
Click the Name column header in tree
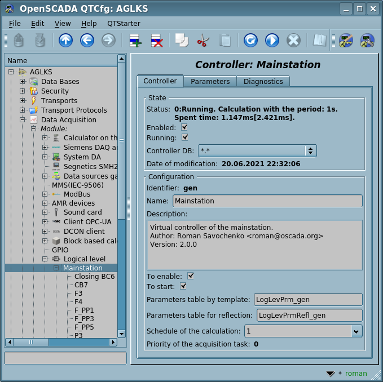61,60
